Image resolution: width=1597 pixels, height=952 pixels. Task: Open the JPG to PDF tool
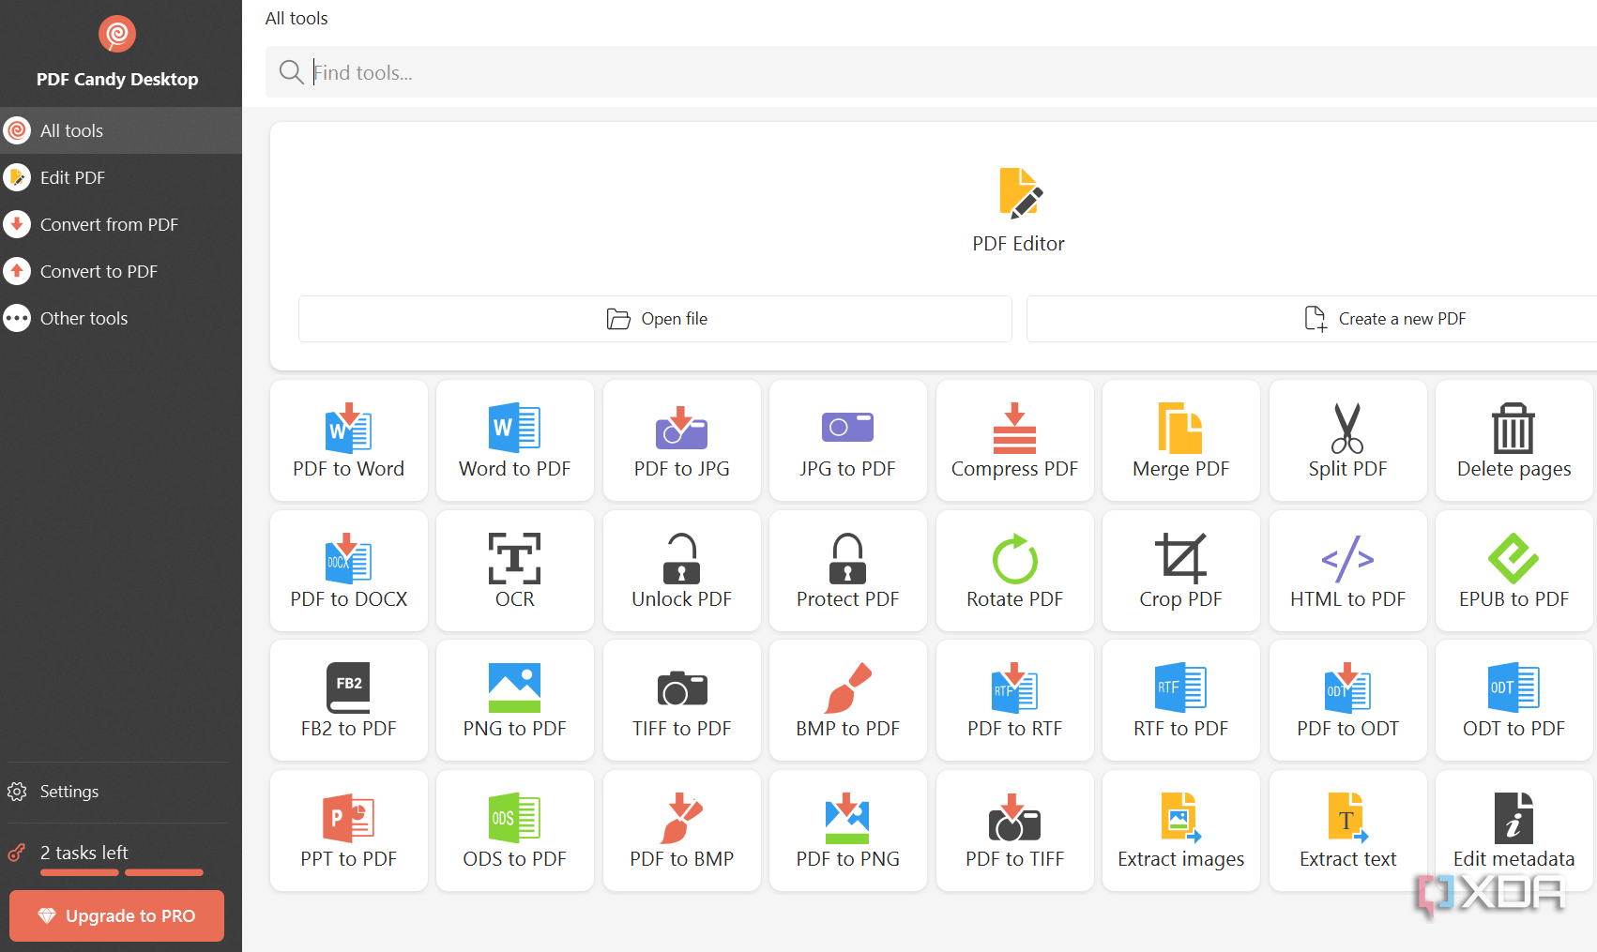847,440
